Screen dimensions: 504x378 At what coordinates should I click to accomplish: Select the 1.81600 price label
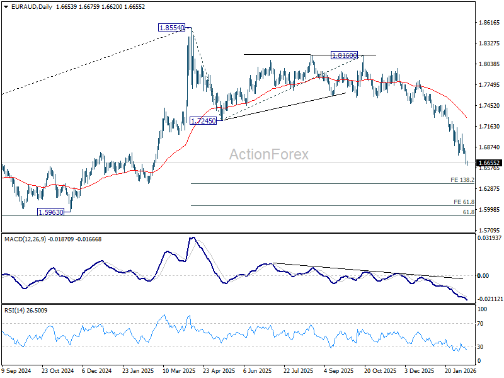click(344, 55)
